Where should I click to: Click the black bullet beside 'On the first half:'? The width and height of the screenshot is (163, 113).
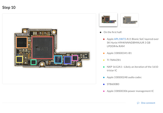tap(100, 32)
